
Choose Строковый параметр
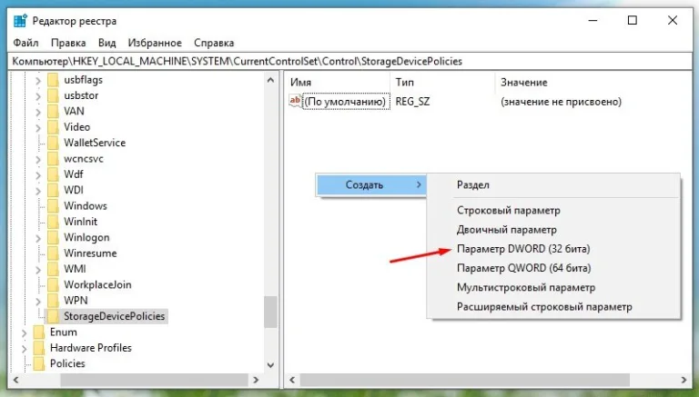(553, 210)
